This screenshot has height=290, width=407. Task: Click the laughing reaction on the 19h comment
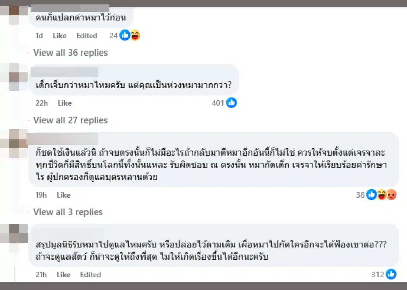(x=382, y=195)
